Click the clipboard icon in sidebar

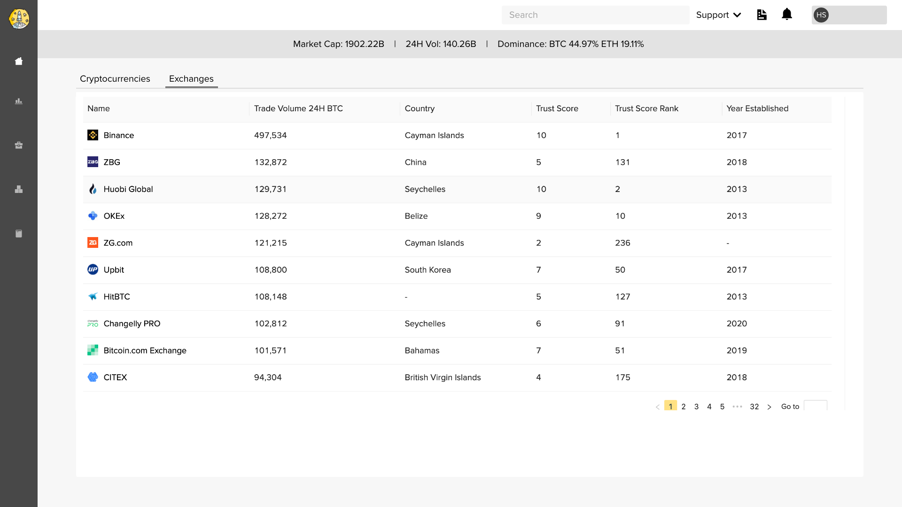[19, 233]
